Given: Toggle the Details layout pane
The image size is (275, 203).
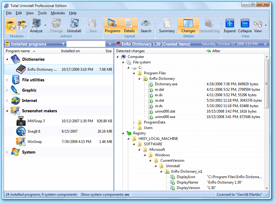Looking at the screenshot, I should click(129, 25).
